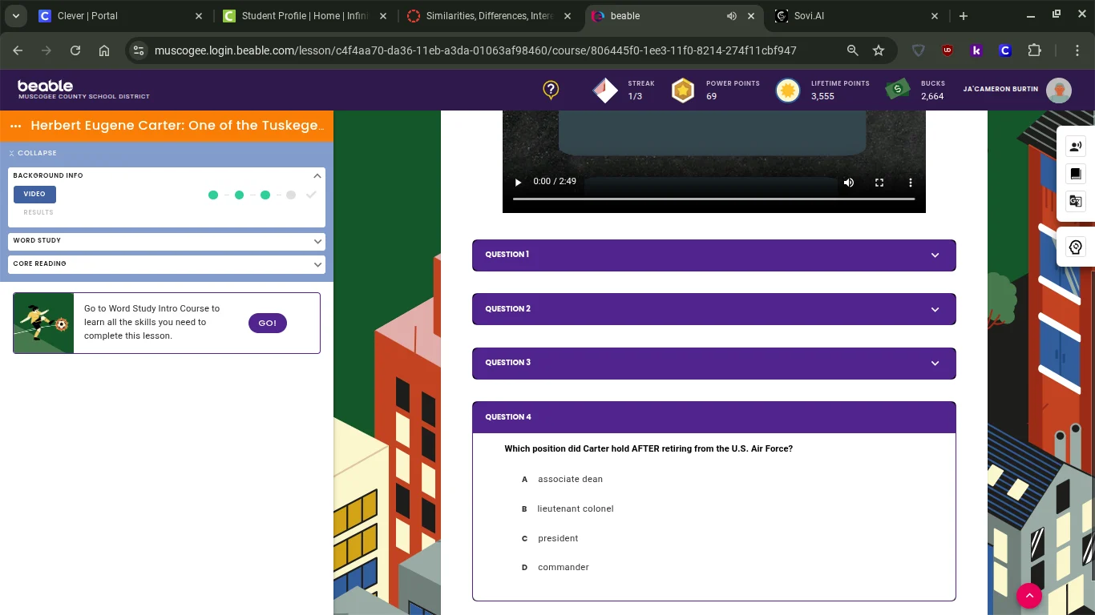Mute the video using speaker icon
1095x615 pixels.
pyautogui.click(x=849, y=183)
